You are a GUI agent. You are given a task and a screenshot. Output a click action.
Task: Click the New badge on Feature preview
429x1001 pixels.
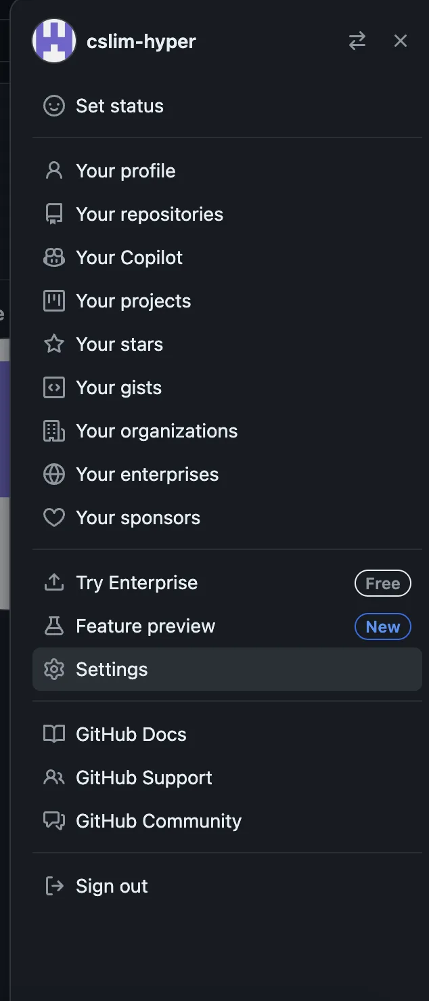(383, 626)
